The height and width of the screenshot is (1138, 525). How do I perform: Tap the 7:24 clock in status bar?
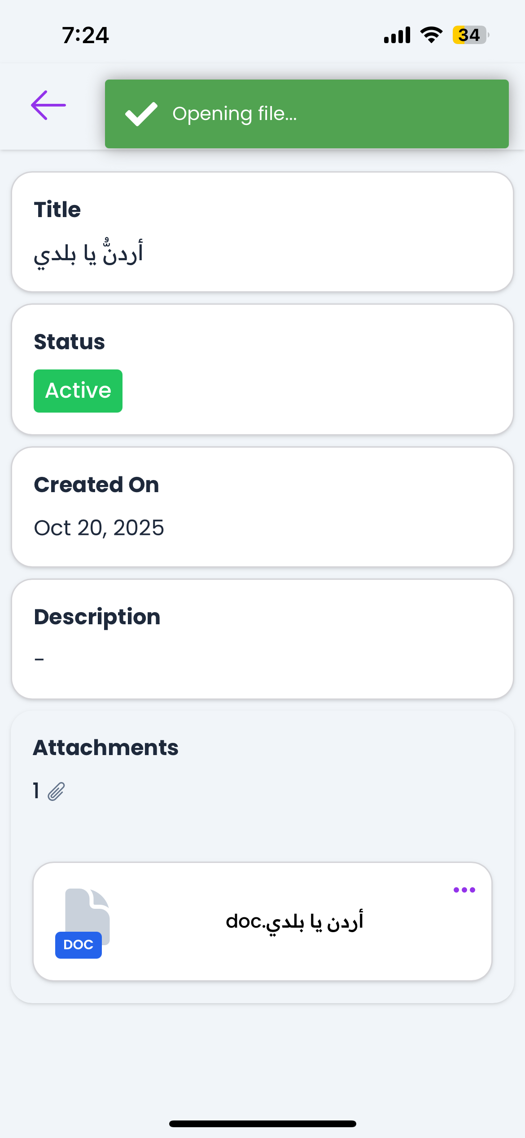coord(85,35)
